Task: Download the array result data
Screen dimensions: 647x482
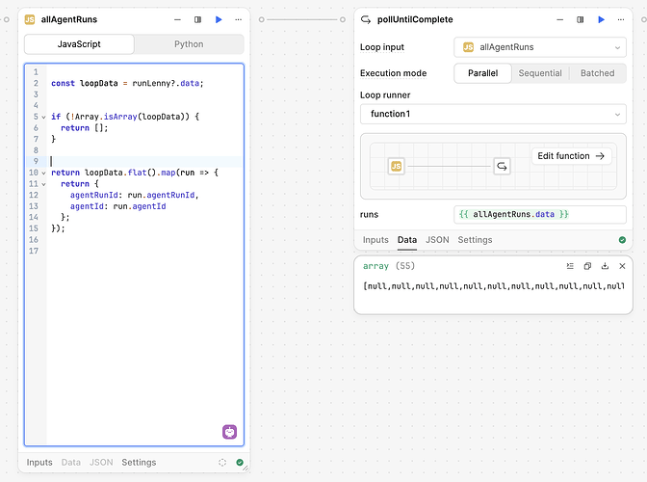Action: point(605,266)
